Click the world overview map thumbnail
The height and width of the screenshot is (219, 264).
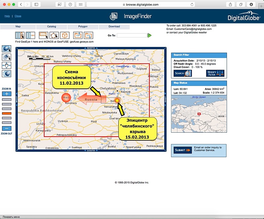point(199,114)
